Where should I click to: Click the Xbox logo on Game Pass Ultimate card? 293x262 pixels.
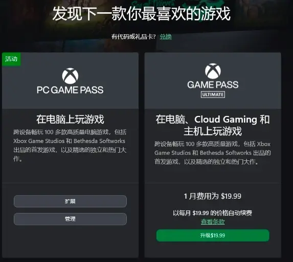[213, 71]
